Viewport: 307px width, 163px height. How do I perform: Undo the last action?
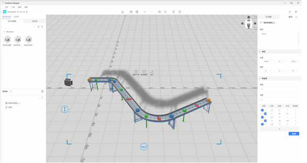point(145,12)
